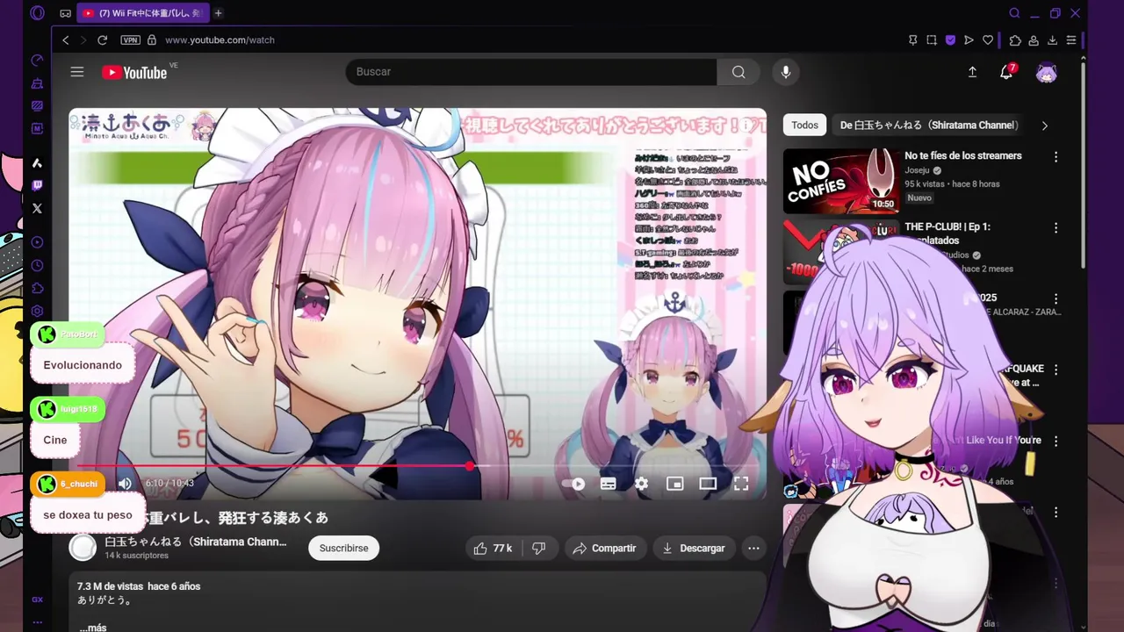The width and height of the screenshot is (1124, 632).
Task: Open 'No te fíes de los streamers' thumbnail
Action: [840, 181]
